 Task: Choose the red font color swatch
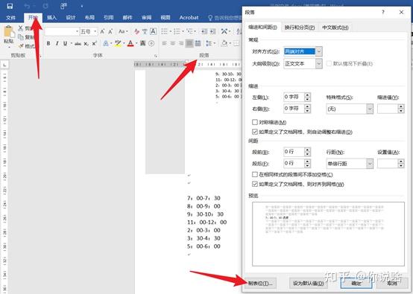[130, 43]
